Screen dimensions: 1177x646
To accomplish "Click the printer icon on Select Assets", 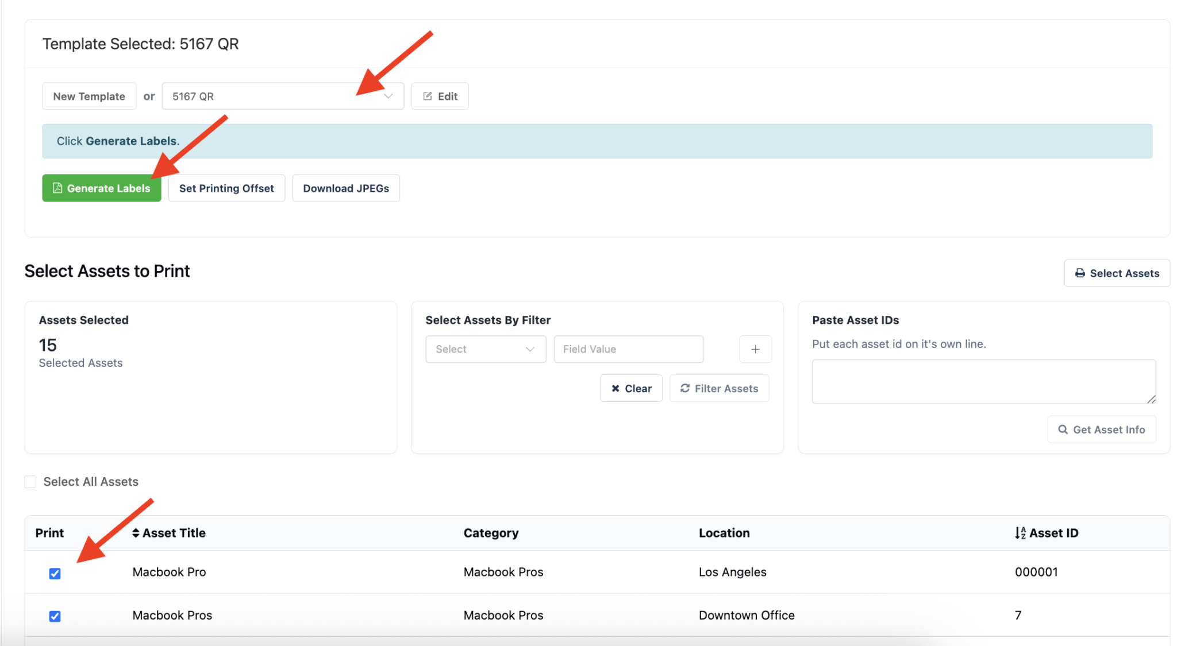I will click(x=1080, y=273).
